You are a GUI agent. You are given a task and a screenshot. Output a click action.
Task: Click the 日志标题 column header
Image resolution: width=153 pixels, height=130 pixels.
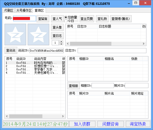[119, 26]
